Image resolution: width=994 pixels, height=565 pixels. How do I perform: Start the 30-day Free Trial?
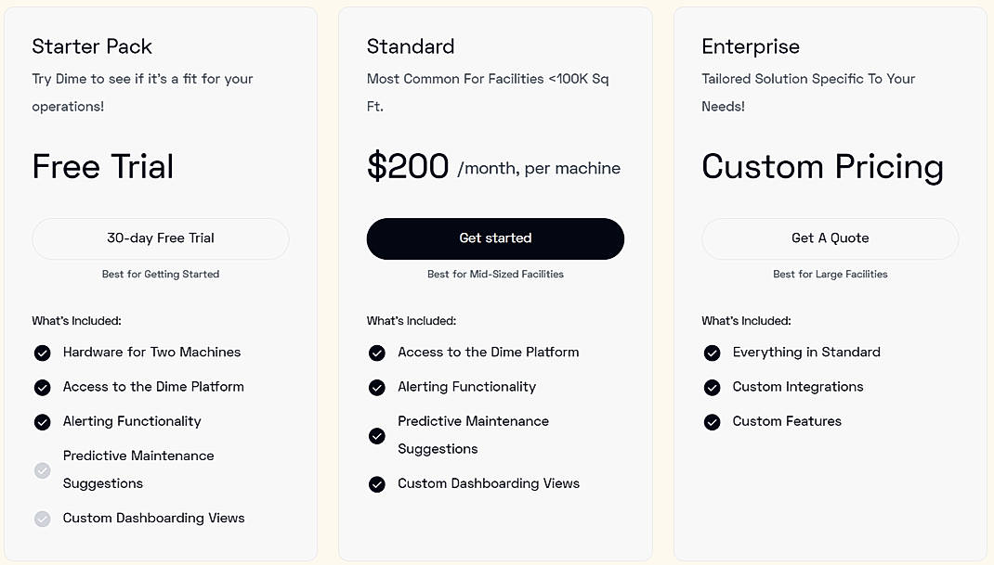[160, 238]
